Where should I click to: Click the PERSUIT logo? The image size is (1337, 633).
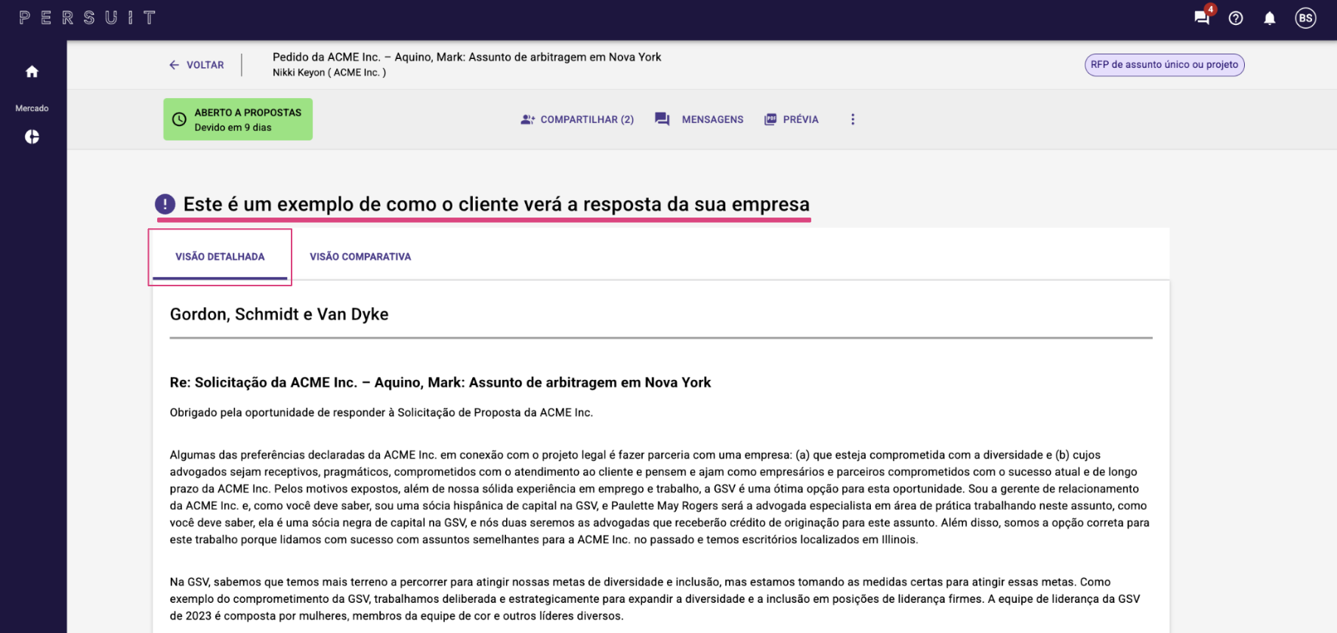(x=87, y=17)
